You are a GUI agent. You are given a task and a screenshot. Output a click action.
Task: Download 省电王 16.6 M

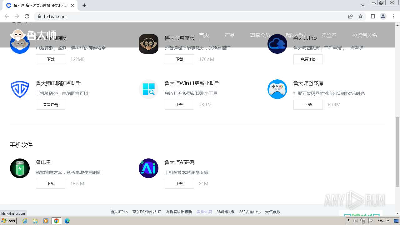pyautogui.click(x=51, y=184)
